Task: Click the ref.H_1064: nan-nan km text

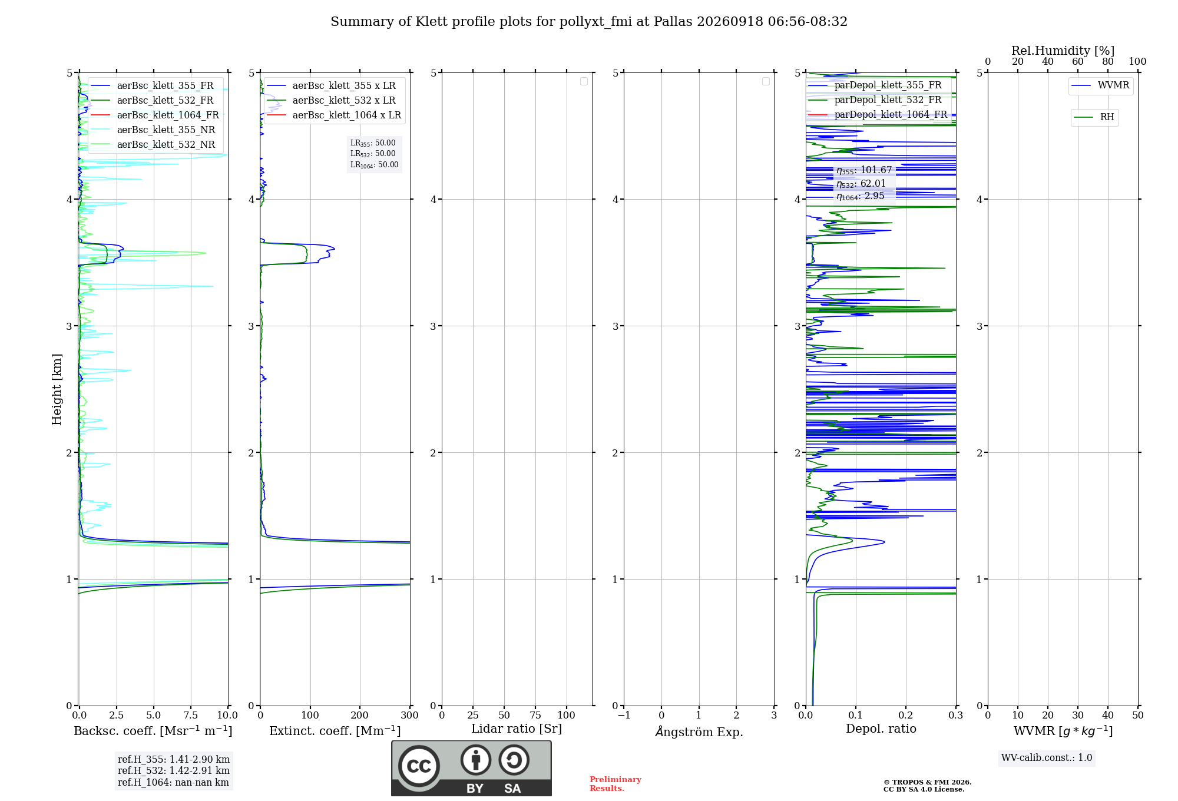Action: pos(173,783)
